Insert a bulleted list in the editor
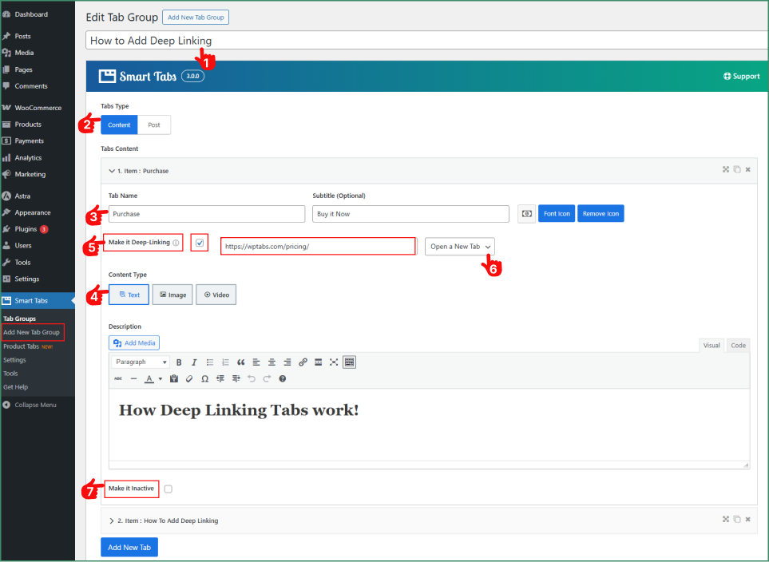This screenshot has width=769, height=562. [x=210, y=362]
